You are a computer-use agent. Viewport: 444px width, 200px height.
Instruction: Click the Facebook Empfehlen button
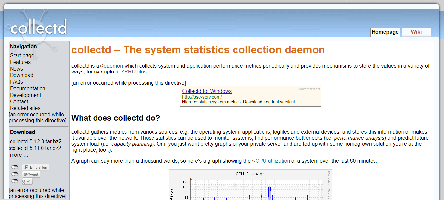coord(36,167)
